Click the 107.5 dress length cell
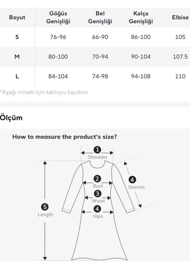Image resolution: width=190 pixels, height=269 pixels. pos(180,56)
